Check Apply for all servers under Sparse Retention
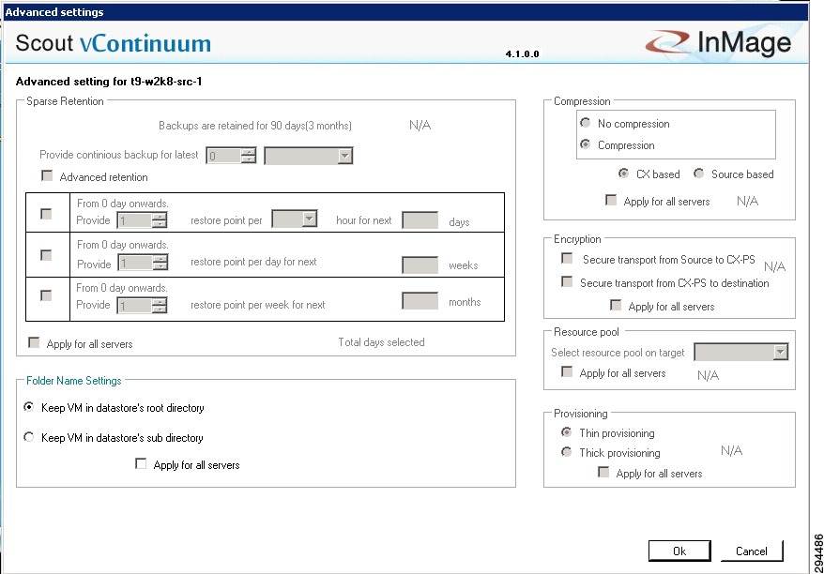The image size is (824, 574). point(34,343)
